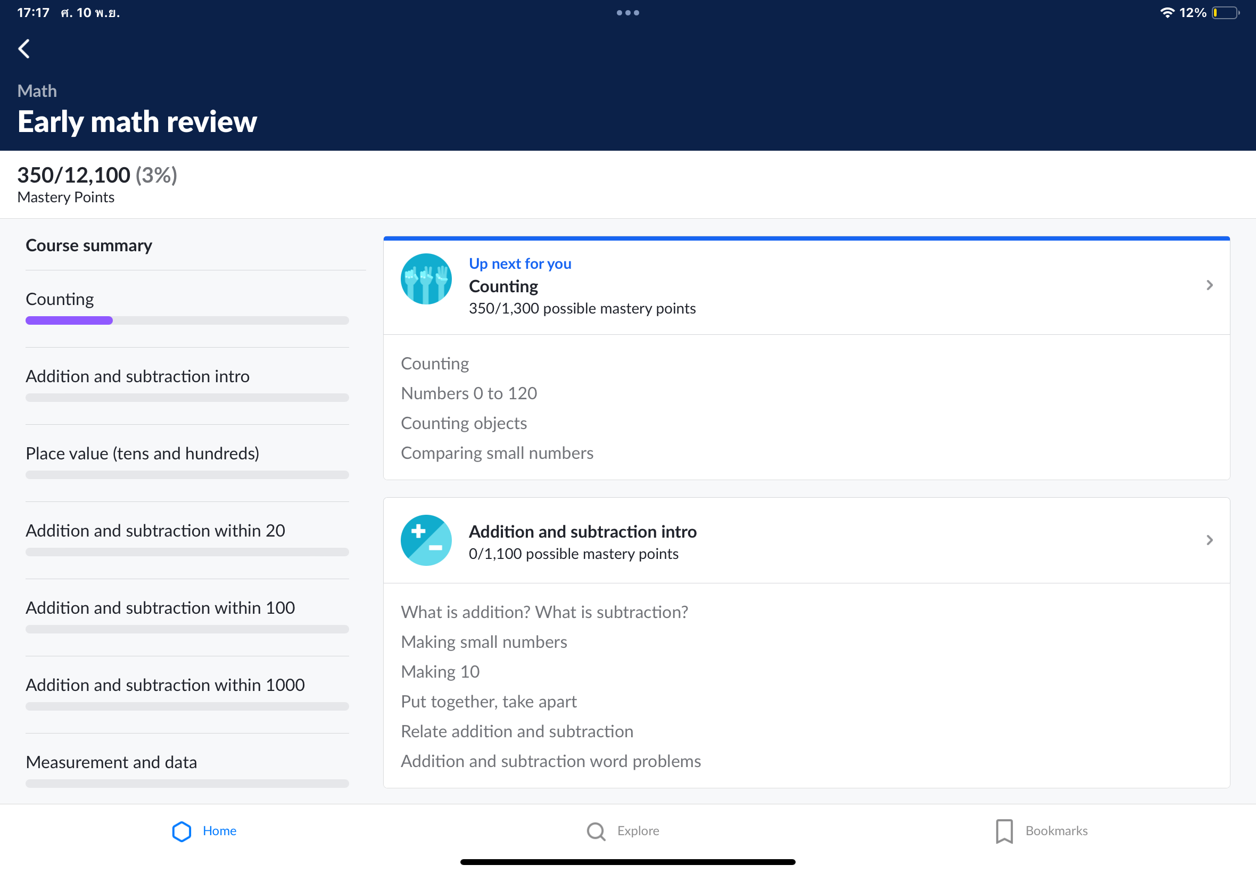This screenshot has width=1256, height=873.
Task: Select 'Place value (tens and hundreds)' unit
Action: point(142,454)
